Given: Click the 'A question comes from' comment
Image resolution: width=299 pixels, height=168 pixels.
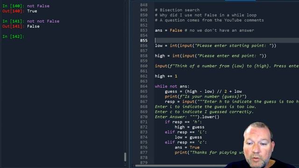Looking at the screenshot, I should 209,20.
